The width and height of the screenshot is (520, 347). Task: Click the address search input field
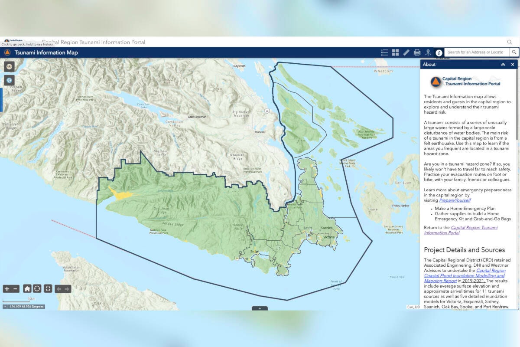pyautogui.click(x=477, y=52)
